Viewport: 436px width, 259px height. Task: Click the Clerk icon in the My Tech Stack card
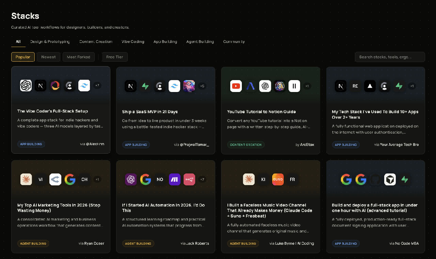tap(385, 86)
